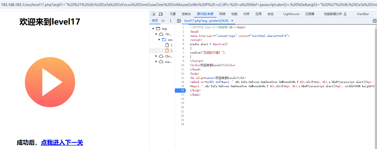The image size is (377, 149).
Task: Toggle the right debugger sidebar icon
Action: pos(375,21)
